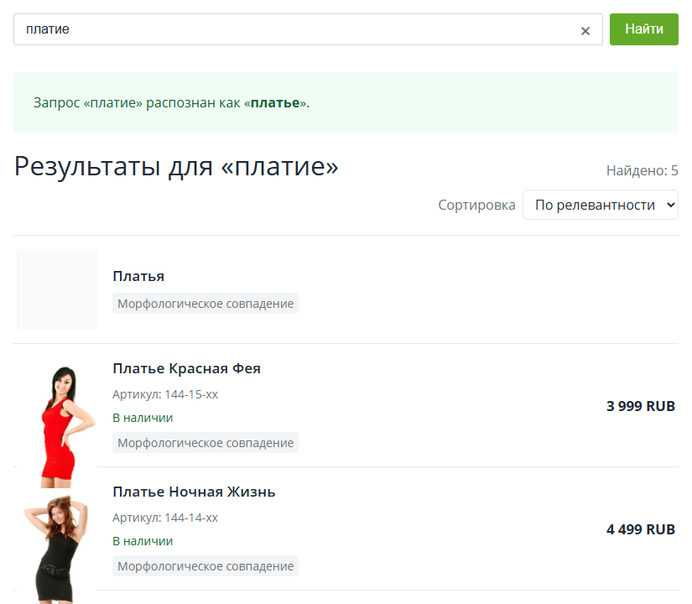Click Морфологическое совпадение tag under Платья
The height and width of the screenshot is (604, 692).
point(206,304)
